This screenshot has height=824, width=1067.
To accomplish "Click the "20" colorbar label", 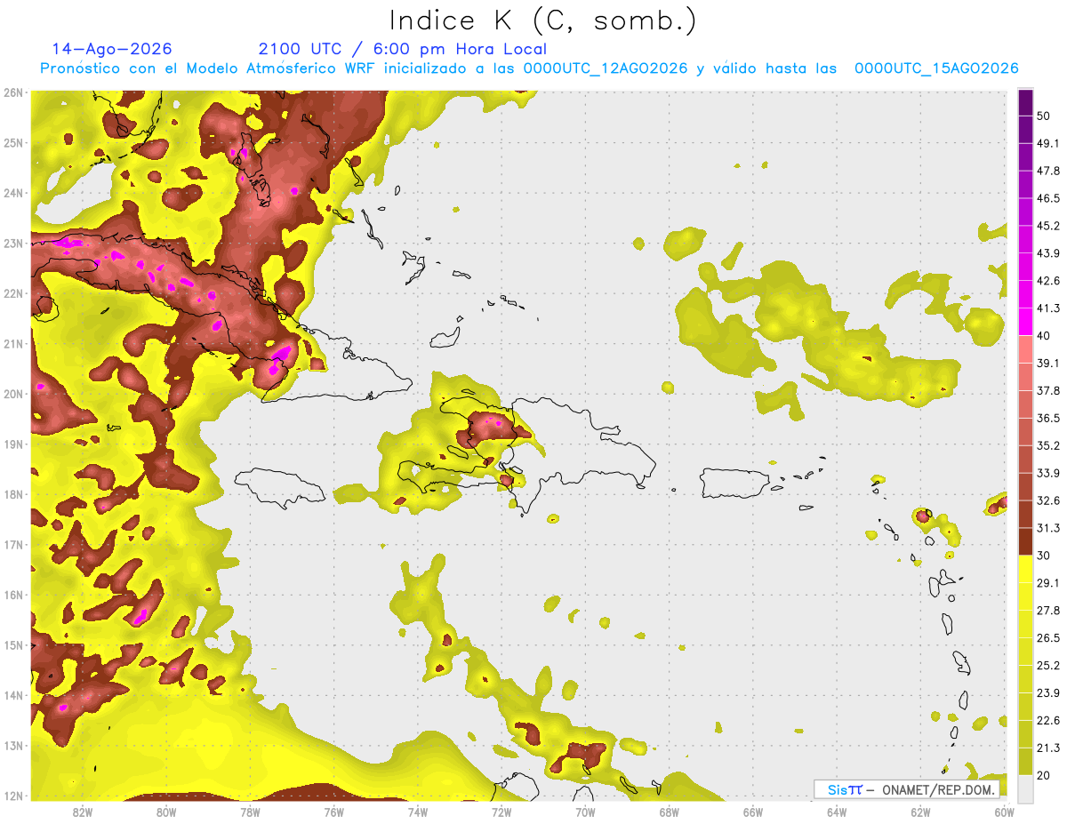I will [1043, 775].
